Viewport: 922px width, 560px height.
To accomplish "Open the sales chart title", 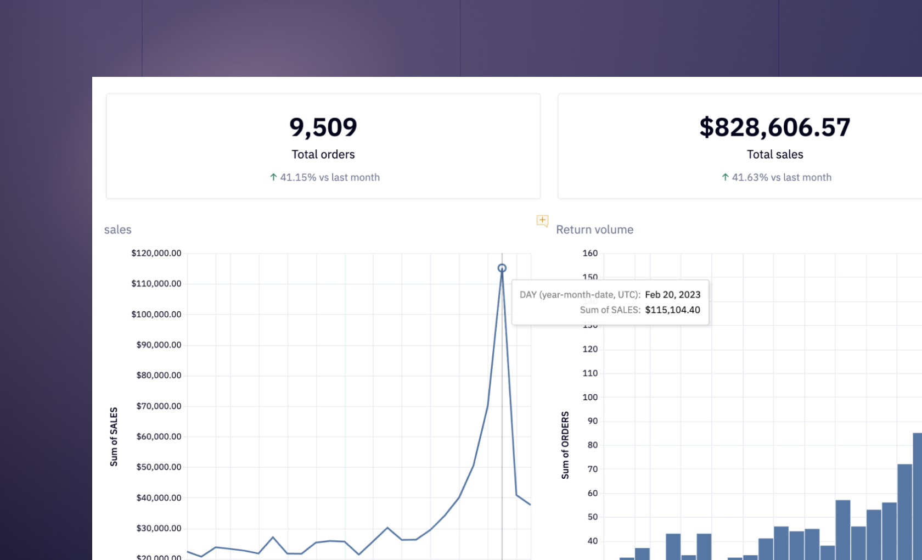I will pyautogui.click(x=117, y=229).
